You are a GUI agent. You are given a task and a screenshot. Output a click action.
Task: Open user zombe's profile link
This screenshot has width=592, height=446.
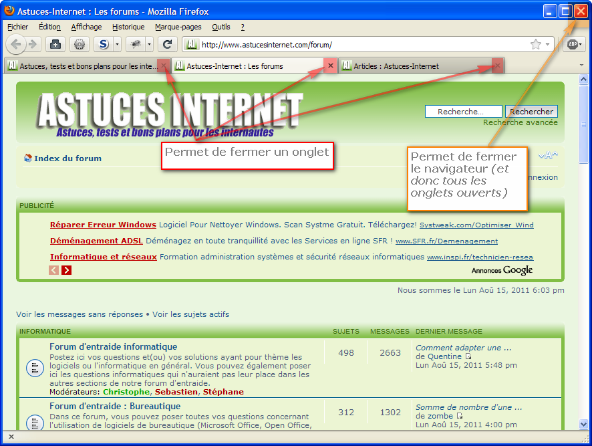tap(440, 416)
